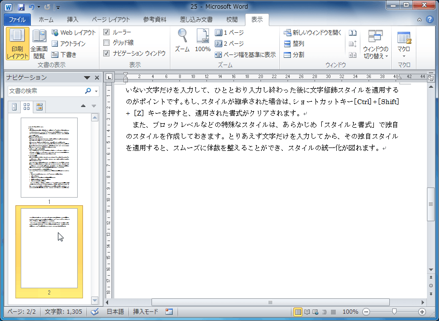Click 整列 arrange all windows
The image size is (439, 321).
tap(294, 44)
